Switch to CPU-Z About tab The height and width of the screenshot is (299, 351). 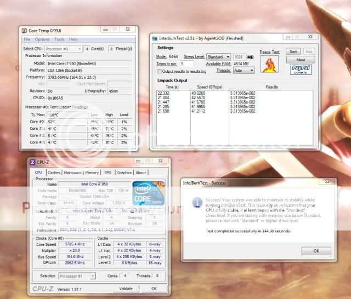[140, 173]
